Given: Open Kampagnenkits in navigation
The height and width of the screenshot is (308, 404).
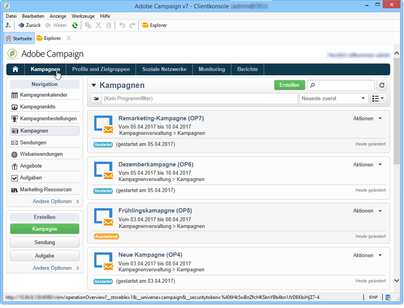Looking at the screenshot, I should click(45, 107).
